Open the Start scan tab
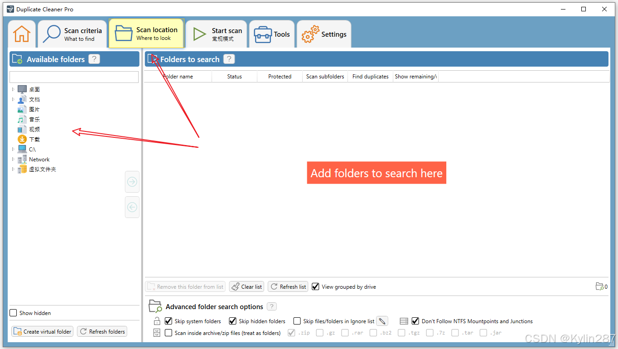 click(x=216, y=34)
